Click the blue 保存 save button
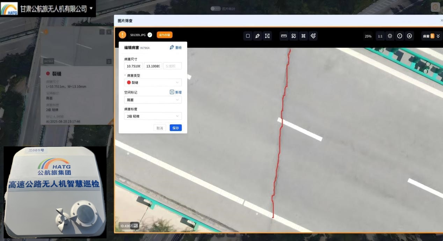This screenshot has height=241, width=443. click(x=175, y=128)
